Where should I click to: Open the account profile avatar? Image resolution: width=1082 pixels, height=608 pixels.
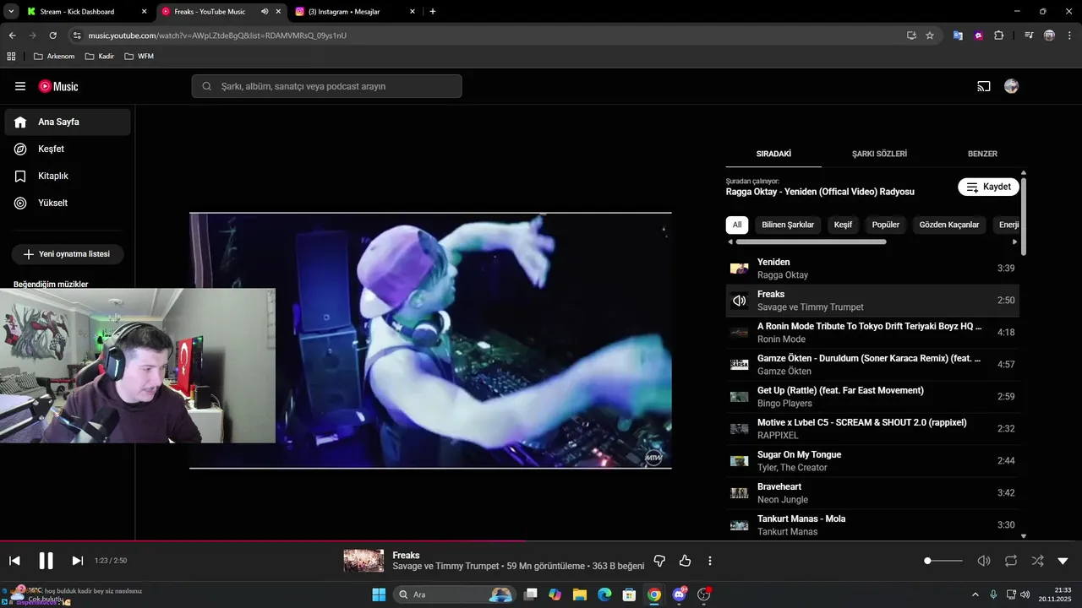click(1011, 86)
